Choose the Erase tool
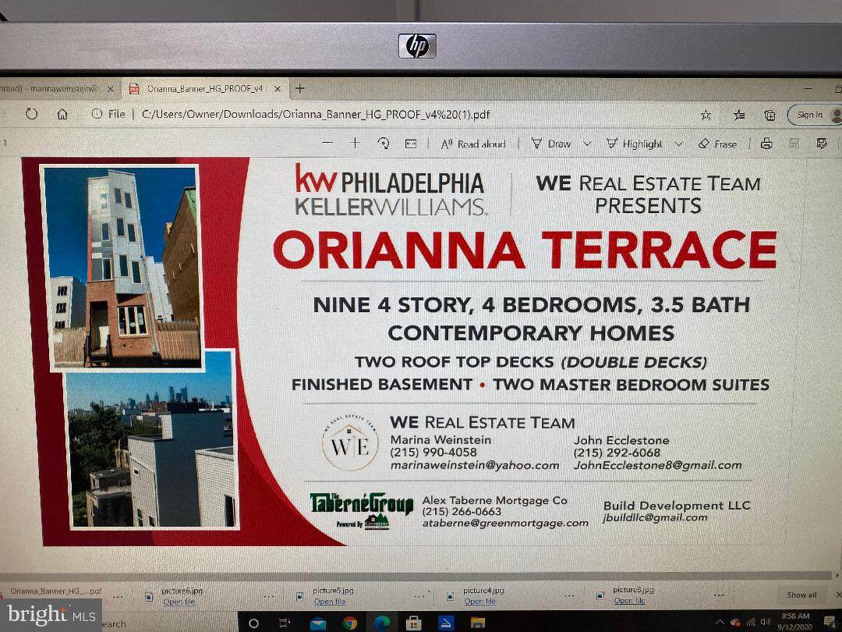This screenshot has height=632, width=842. point(717,144)
